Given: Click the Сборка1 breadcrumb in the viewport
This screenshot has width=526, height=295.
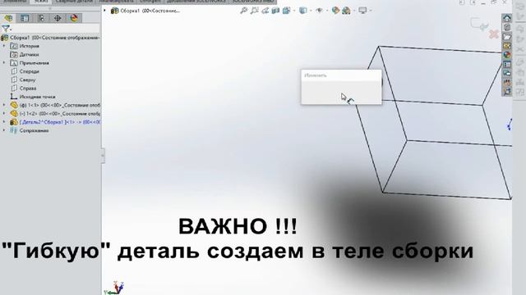Looking at the screenshot, I should pyautogui.click(x=146, y=11).
